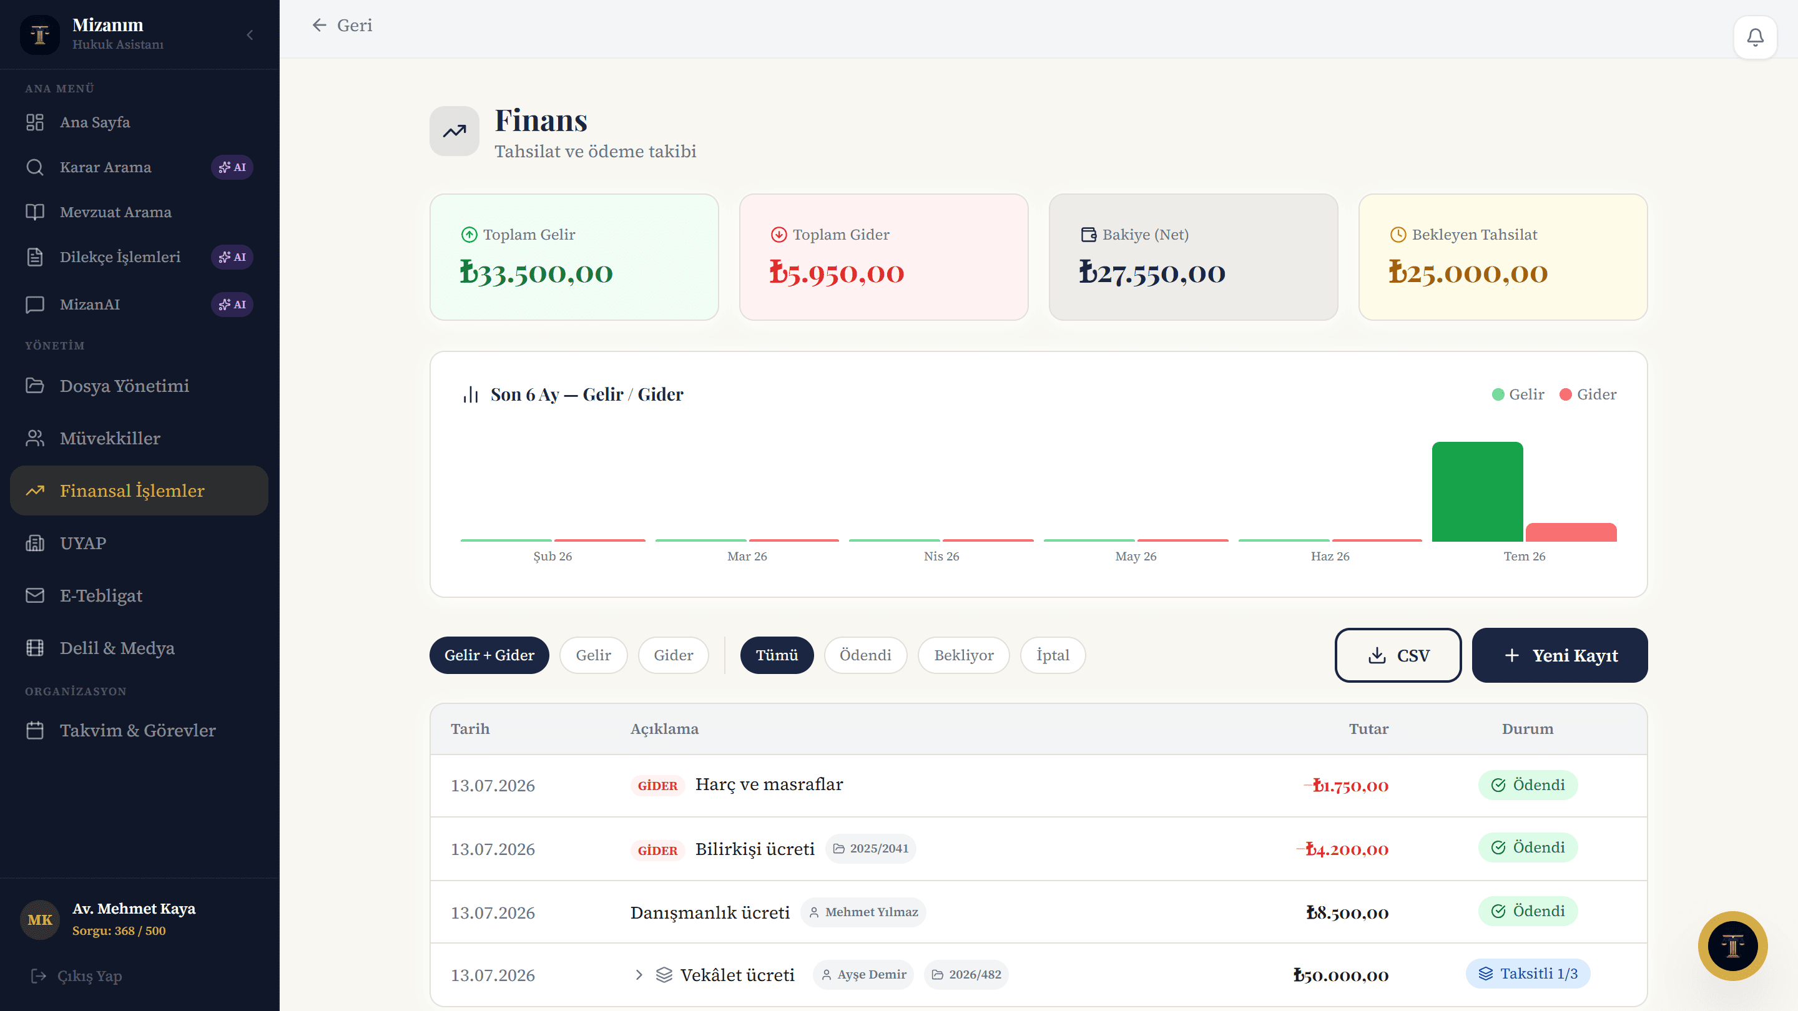Screen dimensions: 1798x1011
Task: Click the red Gider legend dot
Action: [x=1566, y=394]
